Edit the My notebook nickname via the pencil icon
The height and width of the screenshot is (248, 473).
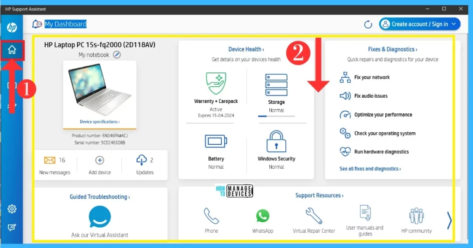[117, 55]
